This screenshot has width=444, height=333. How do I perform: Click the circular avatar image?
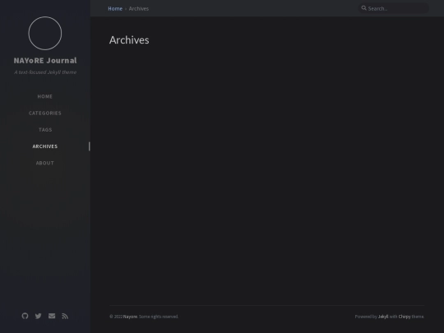45,33
